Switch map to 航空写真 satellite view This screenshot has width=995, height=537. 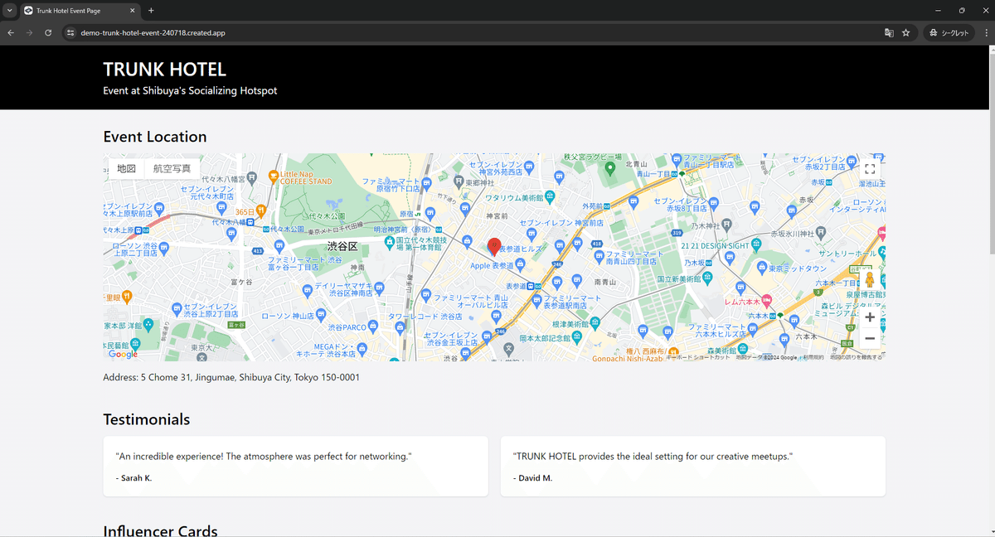[x=172, y=168]
